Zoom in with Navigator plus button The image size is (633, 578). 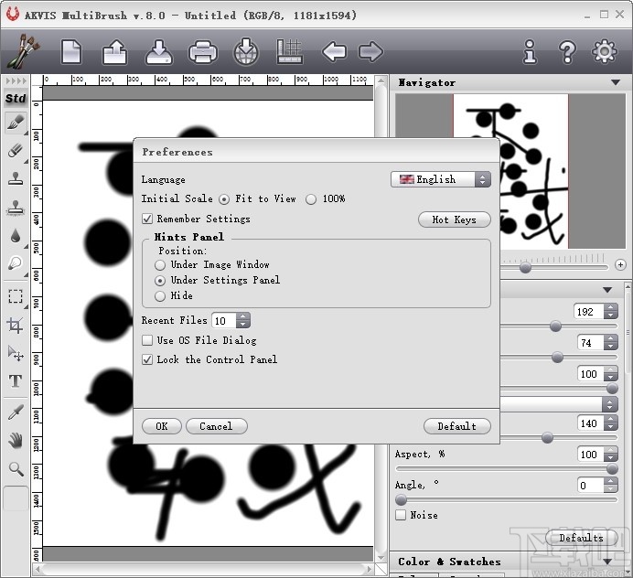pos(620,265)
